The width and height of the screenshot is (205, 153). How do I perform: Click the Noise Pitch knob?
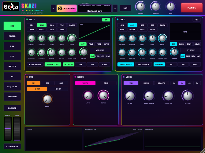coord(103,95)
